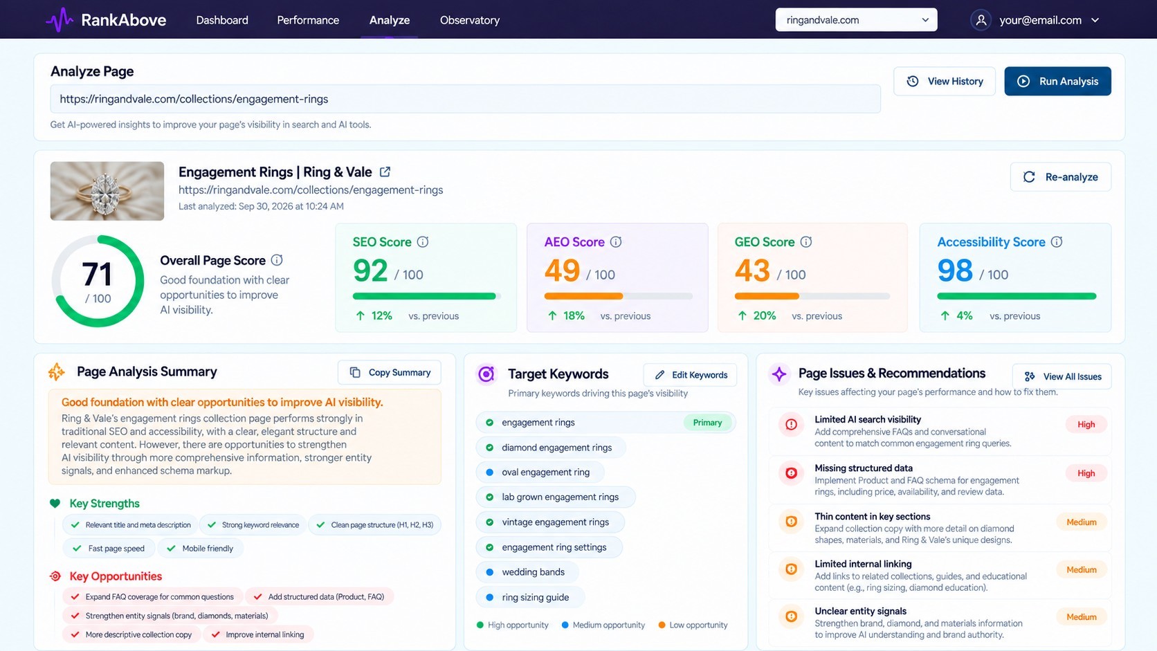
Task: Click the user avatar icon
Action: 981,20
